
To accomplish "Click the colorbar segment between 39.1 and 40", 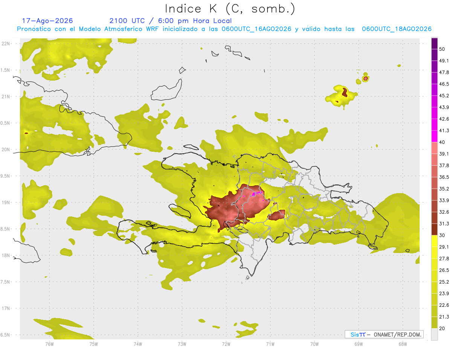I will pyautogui.click(x=434, y=148).
